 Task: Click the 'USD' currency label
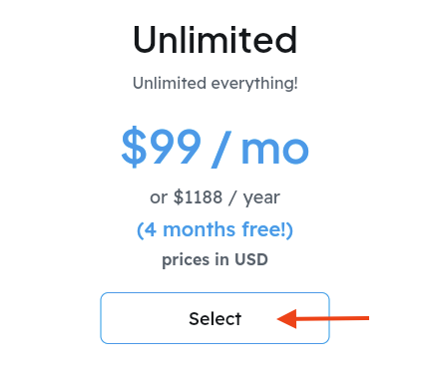click(x=251, y=259)
